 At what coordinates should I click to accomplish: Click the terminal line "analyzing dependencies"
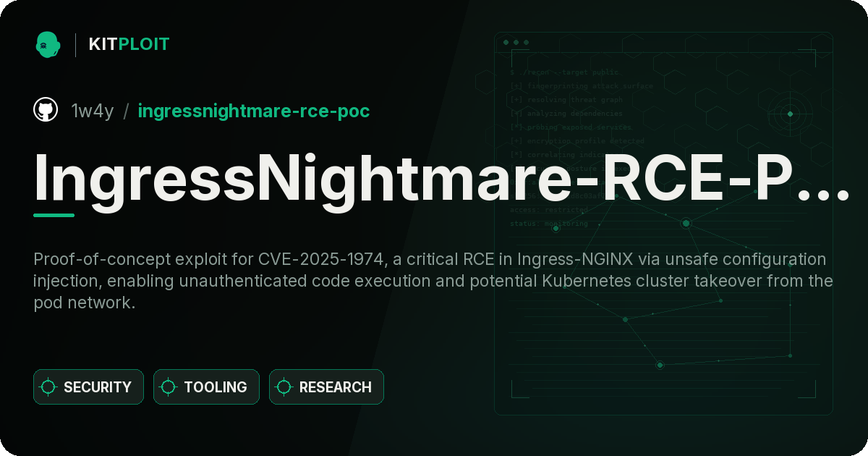pyautogui.click(x=566, y=114)
